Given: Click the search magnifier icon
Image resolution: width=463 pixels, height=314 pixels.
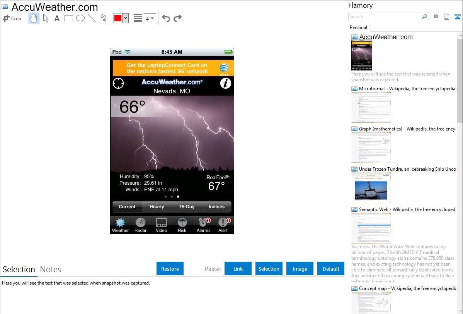Looking at the screenshot, I should 424,17.
